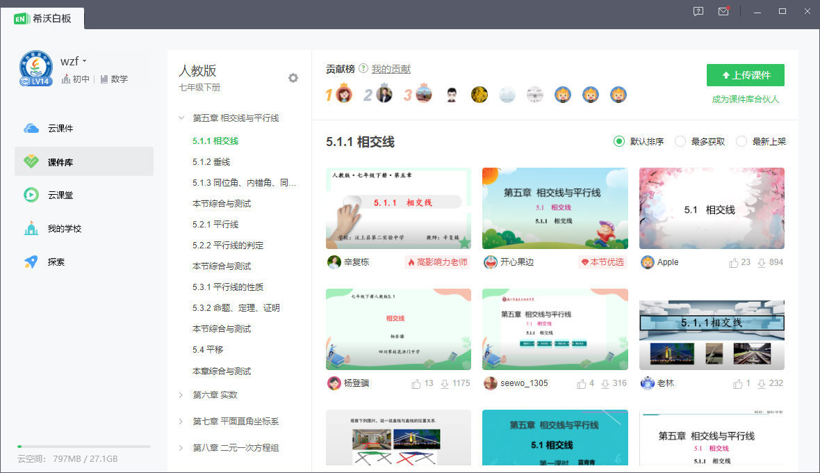Click the first-ranked contributor avatar
Viewport: 820px width, 473px height.
tap(343, 95)
